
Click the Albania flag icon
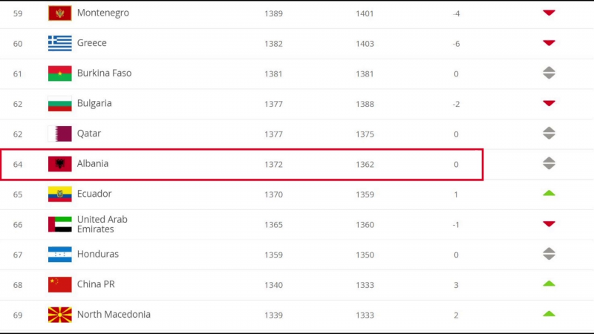(x=60, y=164)
